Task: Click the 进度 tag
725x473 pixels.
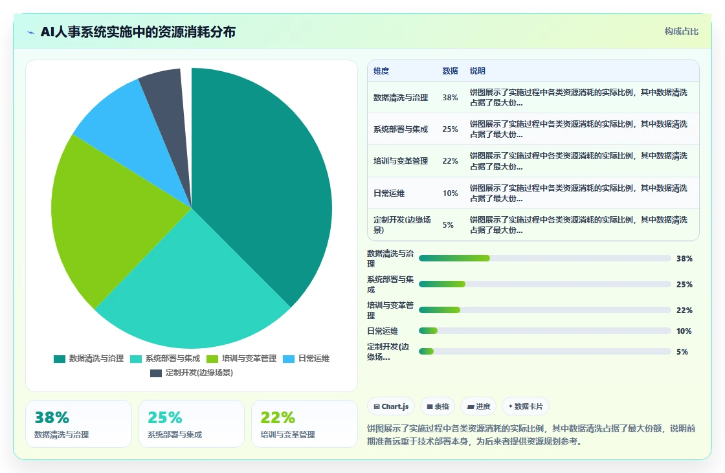Action: click(x=478, y=406)
